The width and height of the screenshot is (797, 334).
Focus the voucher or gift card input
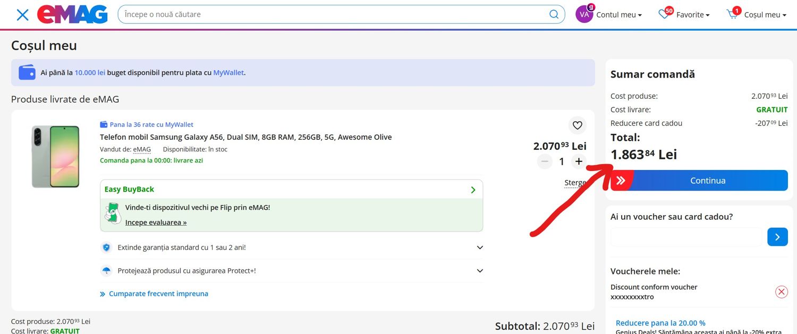tap(686, 237)
